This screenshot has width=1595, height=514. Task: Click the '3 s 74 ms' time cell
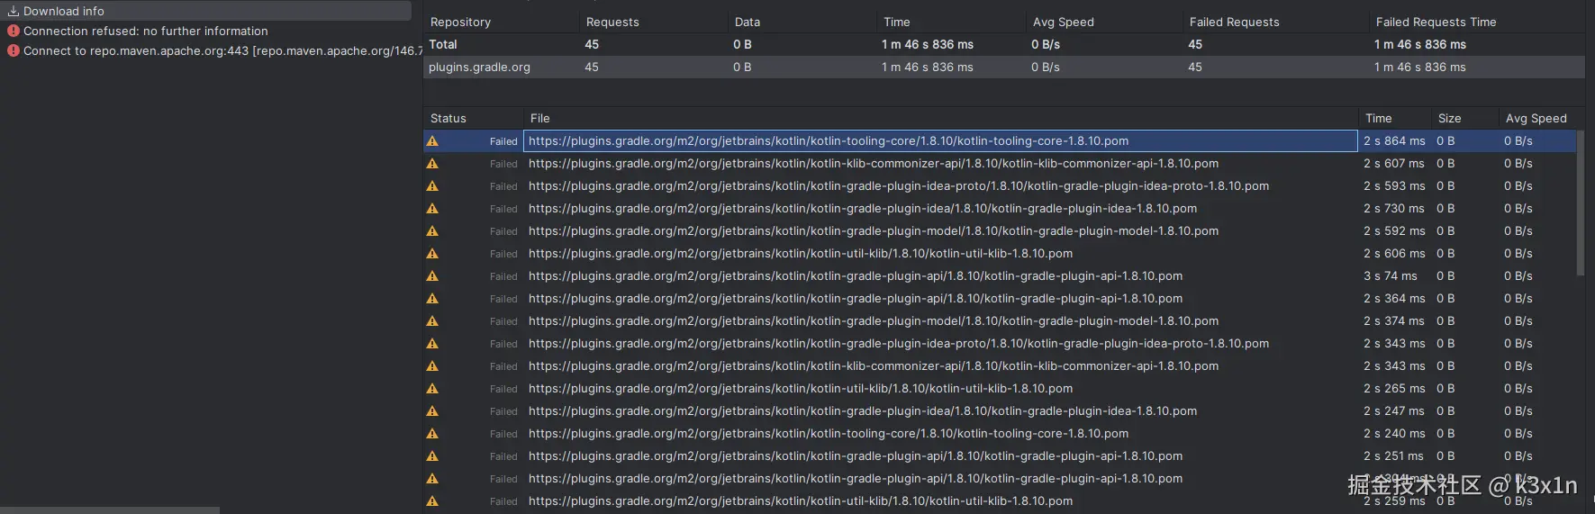coord(1390,276)
